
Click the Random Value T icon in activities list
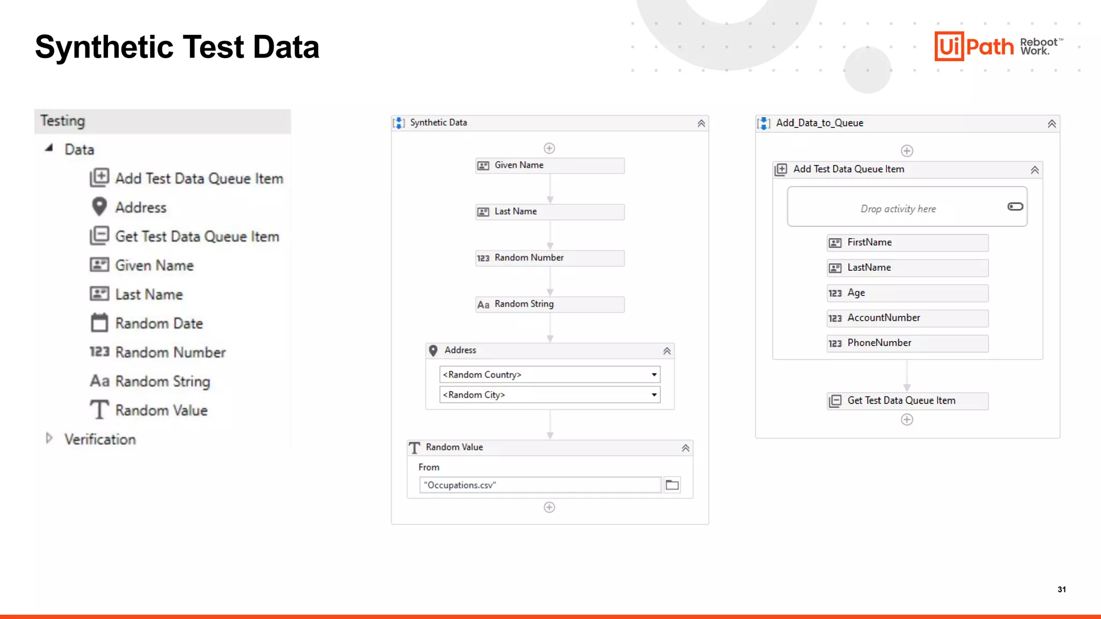[x=99, y=410]
